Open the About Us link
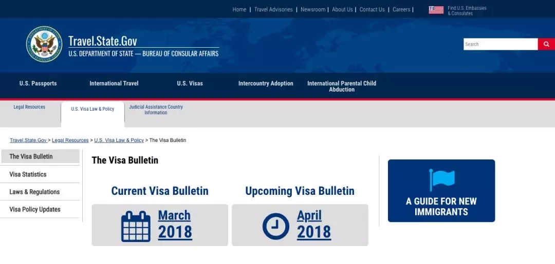 pyautogui.click(x=342, y=10)
